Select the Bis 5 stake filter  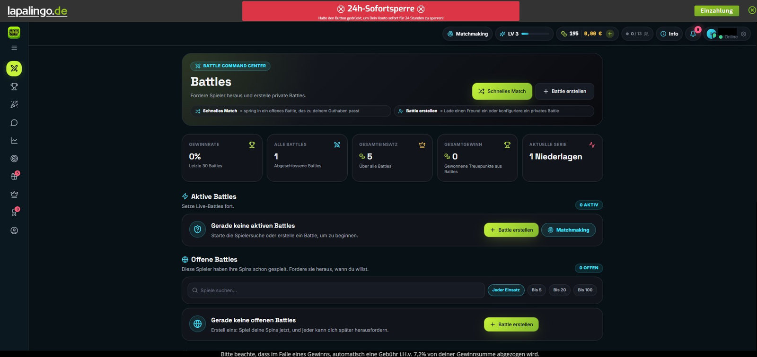point(537,290)
